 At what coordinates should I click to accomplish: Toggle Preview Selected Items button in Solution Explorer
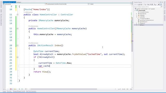(x=161, y=5)
